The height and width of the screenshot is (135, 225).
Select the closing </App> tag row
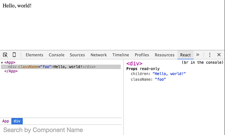click(x=11, y=71)
